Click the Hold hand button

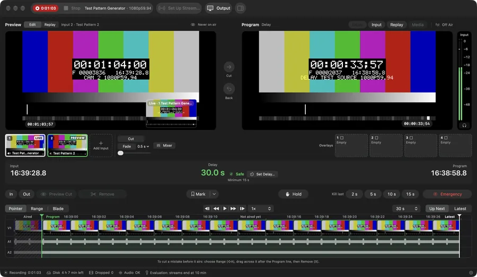293,194
